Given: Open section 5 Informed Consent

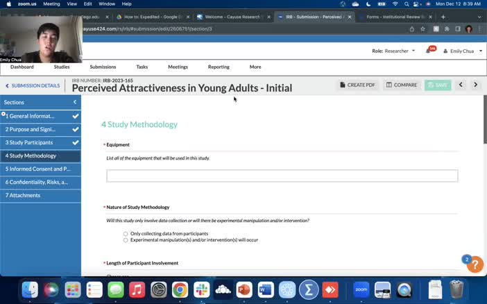Looking at the screenshot, I should tap(40, 169).
